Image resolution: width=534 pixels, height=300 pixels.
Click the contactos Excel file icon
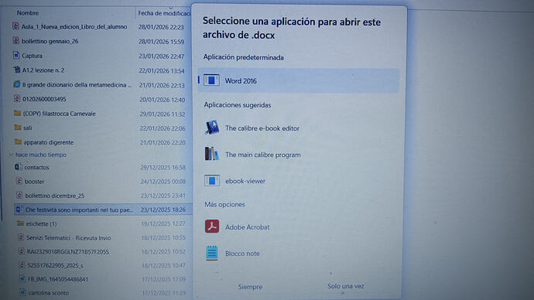pyautogui.click(x=19, y=167)
